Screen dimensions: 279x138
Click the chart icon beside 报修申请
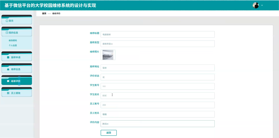tap(8, 57)
